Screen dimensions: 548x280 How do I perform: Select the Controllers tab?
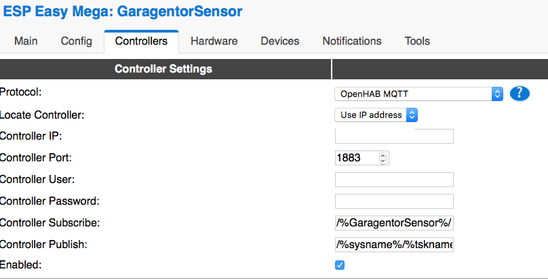coord(141,41)
